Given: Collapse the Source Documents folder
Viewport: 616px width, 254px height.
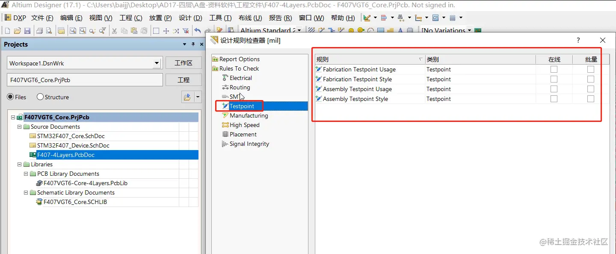Looking at the screenshot, I should [x=19, y=127].
